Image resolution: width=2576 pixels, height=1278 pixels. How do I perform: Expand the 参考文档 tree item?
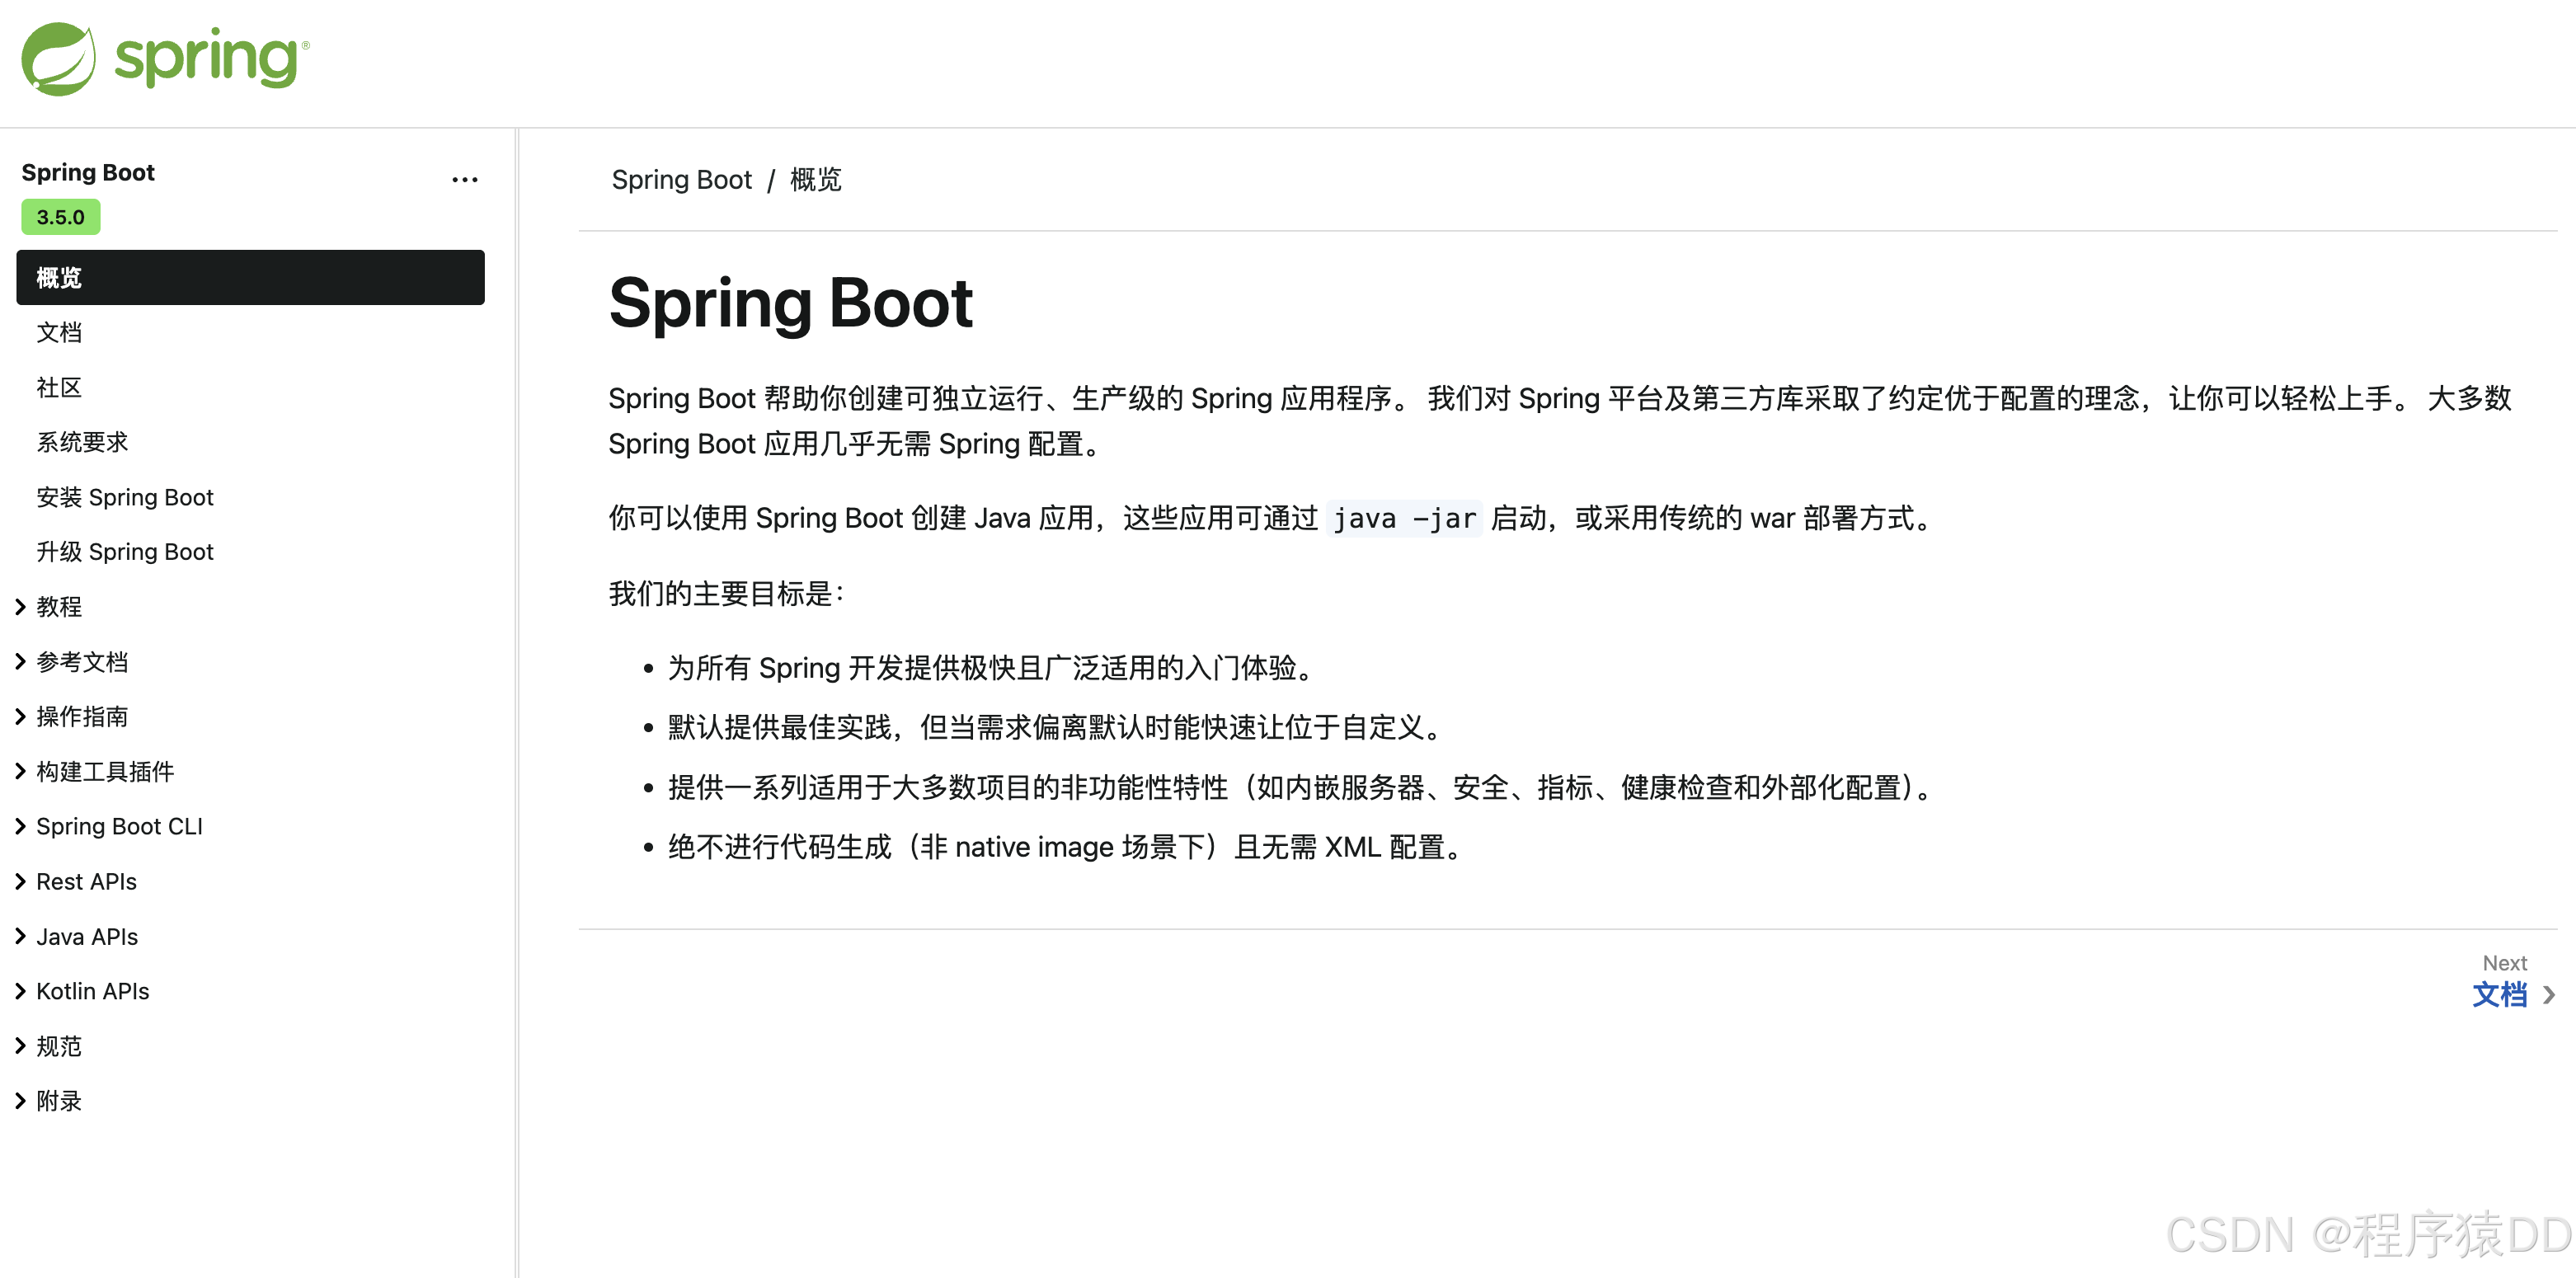pyautogui.click(x=20, y=661)
